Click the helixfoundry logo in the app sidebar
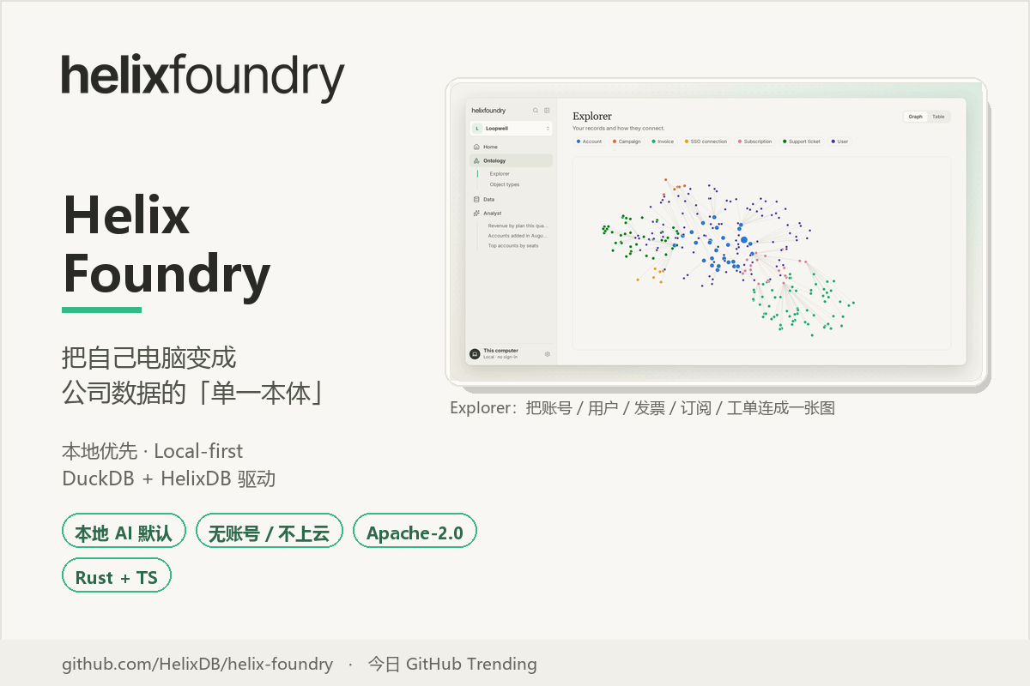Viewport: 1030px width, 686px height. coord(488,111)
